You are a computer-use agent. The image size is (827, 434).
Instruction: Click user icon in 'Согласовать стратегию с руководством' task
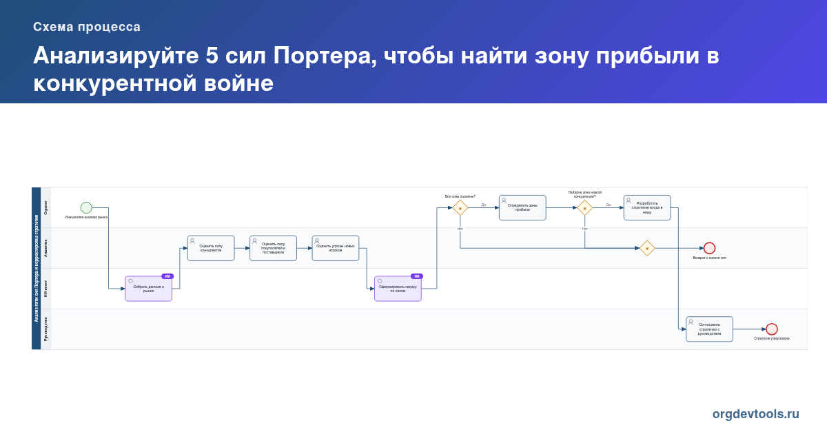(x=691, y=322)
